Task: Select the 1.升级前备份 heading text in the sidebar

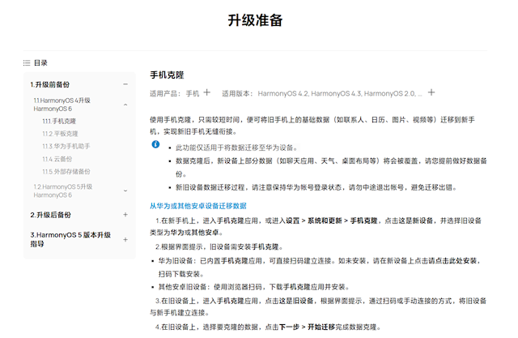Action: [x=49, y=84]
